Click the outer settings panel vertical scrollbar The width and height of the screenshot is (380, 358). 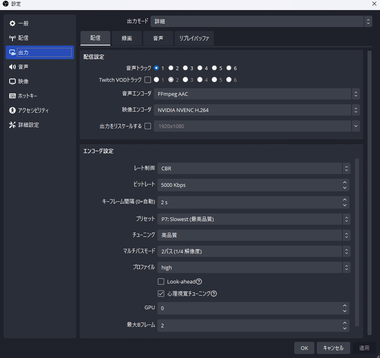370,193
